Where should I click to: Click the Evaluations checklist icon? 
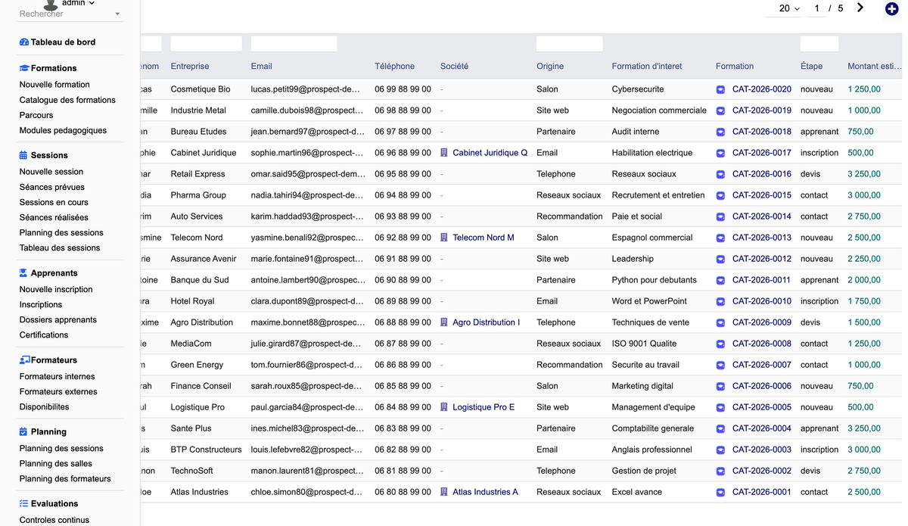[x=24, y=503]
